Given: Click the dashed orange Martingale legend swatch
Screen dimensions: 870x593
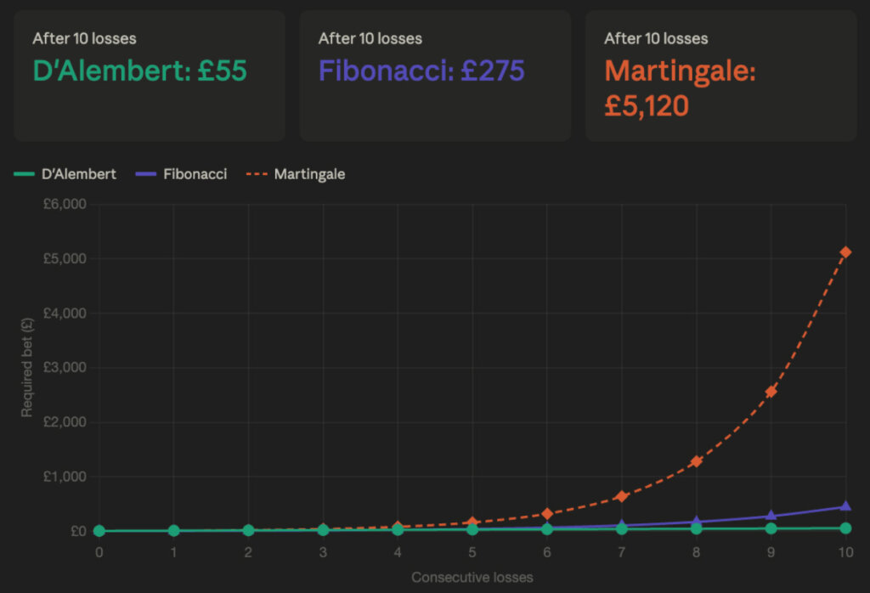Looking at the screenshot, I should pos(256,174).
